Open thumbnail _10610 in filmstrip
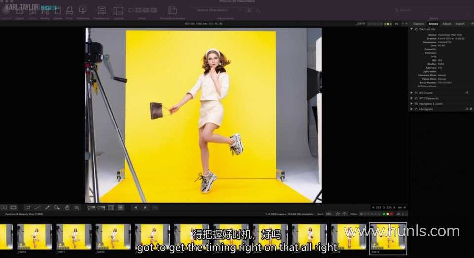Viewport: 474px width, 258px height. click(x=35, y=237)
